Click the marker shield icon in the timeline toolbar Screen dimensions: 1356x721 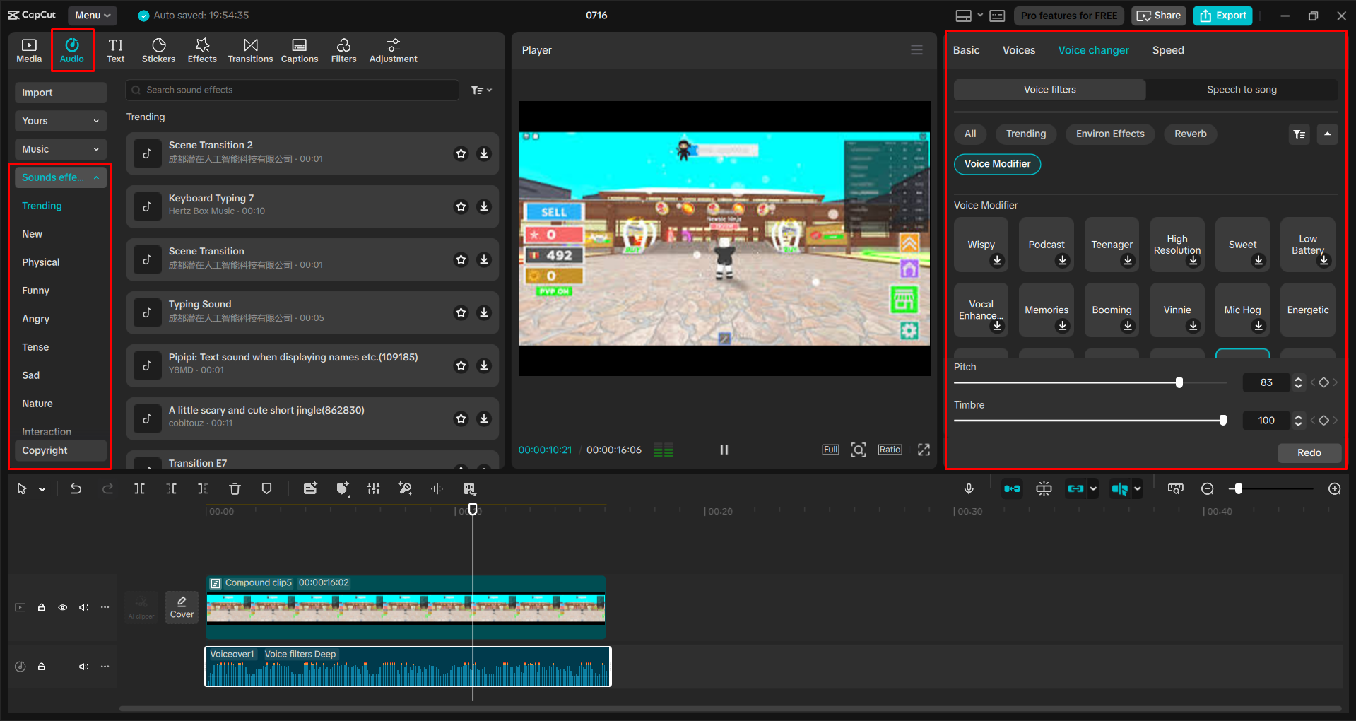tap(266, 488)
